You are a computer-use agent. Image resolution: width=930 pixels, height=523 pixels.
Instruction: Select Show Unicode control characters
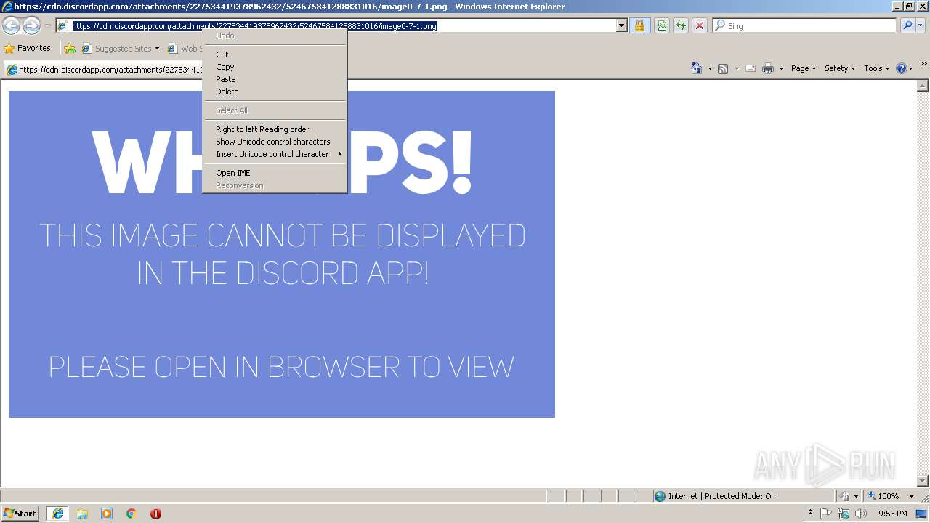coord(275,142)
